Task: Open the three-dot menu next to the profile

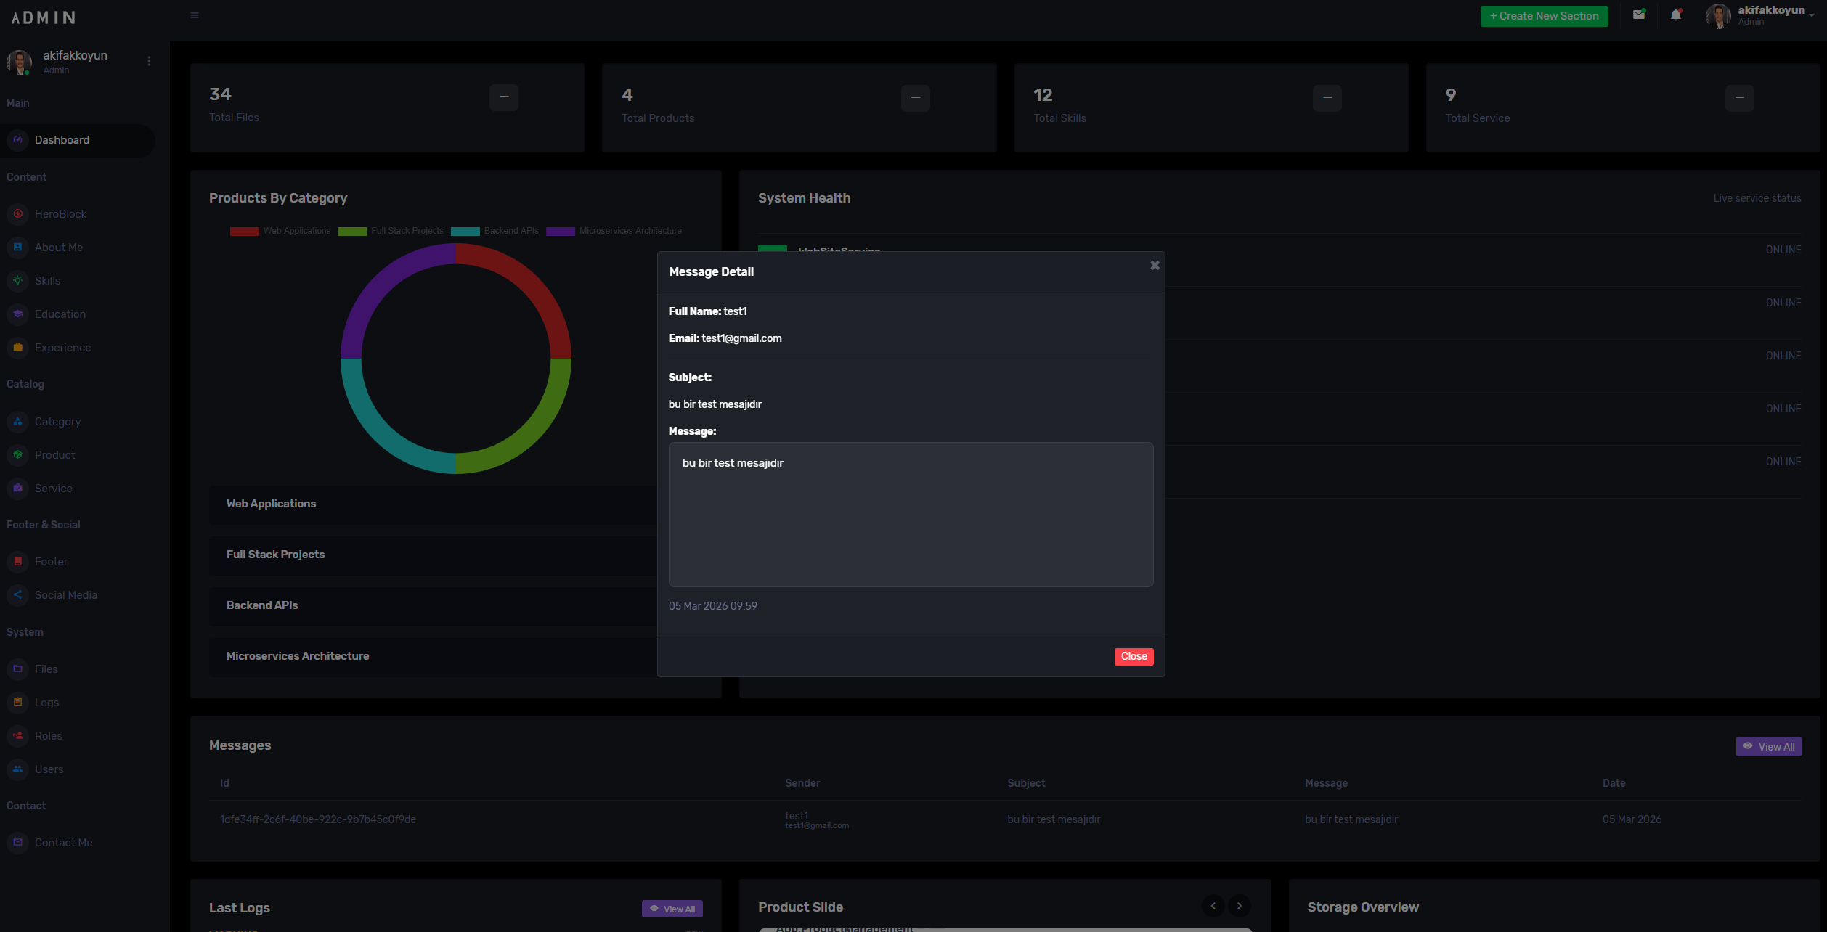Action: point(149,61)
